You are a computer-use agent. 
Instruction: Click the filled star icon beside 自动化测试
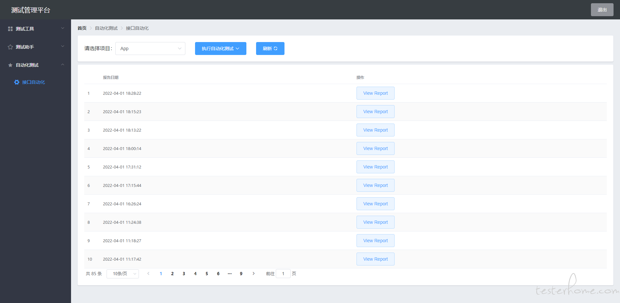click(x=10, y=65)
